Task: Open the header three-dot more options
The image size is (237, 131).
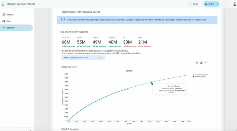Action: pyautogui.click(x=225, y=4)
